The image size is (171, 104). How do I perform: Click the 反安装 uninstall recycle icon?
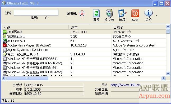tap(109, 13)
